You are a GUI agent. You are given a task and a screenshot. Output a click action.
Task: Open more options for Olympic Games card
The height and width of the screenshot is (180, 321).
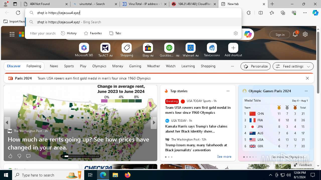(x=306, y=91)
